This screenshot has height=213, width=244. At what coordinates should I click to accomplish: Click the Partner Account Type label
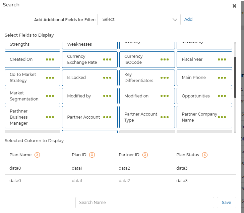141,117
